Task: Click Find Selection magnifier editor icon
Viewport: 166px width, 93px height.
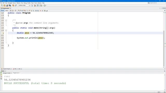Action: click(19, 11)
